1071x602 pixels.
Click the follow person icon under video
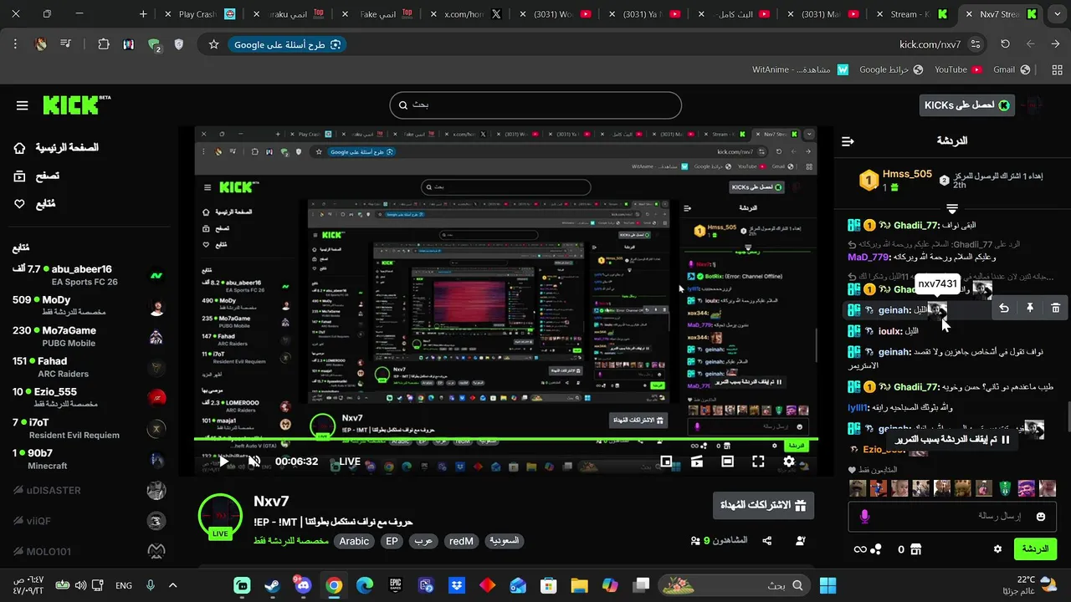click(801, 541)
